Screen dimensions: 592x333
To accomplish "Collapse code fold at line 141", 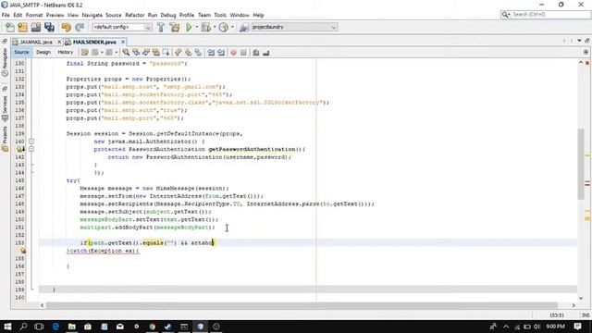I will tap(31, 149).
